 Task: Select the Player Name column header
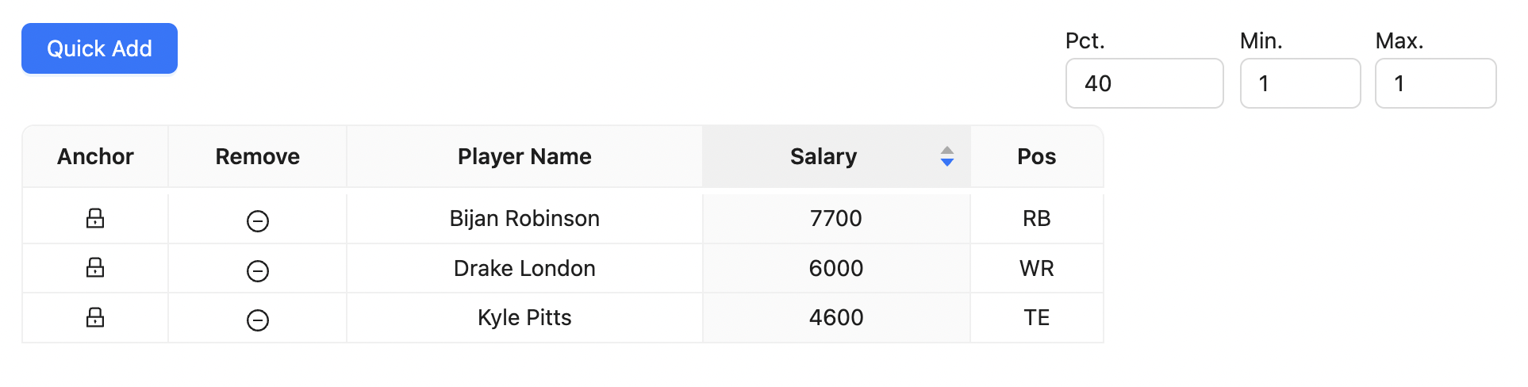[524, 156]
